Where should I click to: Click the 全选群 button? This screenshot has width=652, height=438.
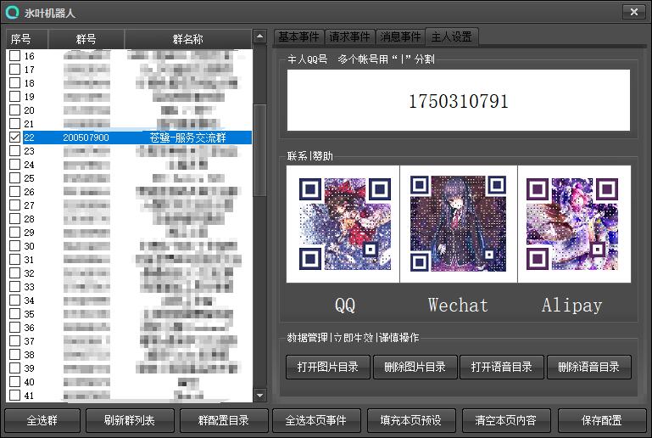tap(42, 420)
